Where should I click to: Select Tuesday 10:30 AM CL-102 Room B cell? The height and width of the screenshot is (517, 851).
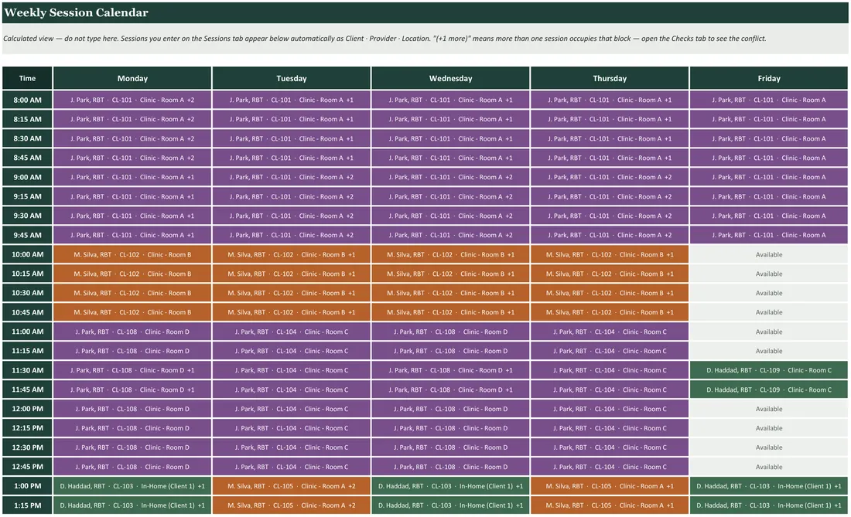(x=292, y=293)
